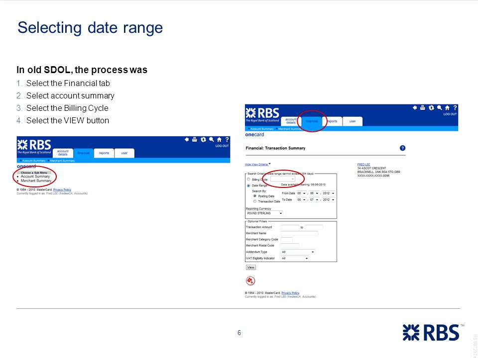Click printer icon in Sub Menu screenshot
Viewport: 478px width, 358px height.
[x=195, y=139]
